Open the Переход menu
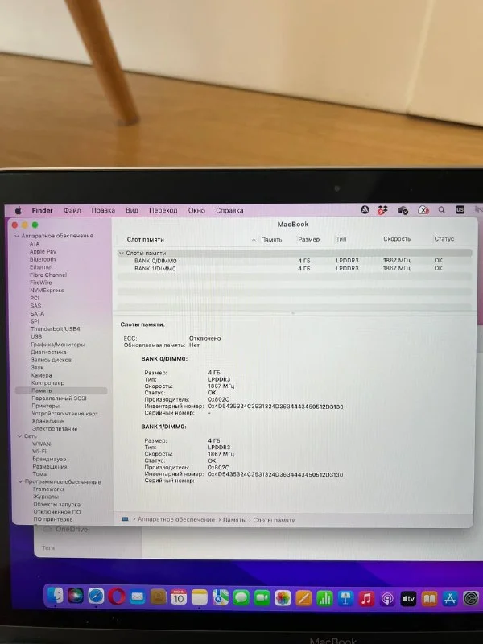This screenshot has height=644, width=483. coord(163,210)
